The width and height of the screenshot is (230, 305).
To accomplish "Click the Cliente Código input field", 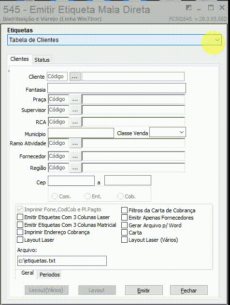I will [57, 77].
